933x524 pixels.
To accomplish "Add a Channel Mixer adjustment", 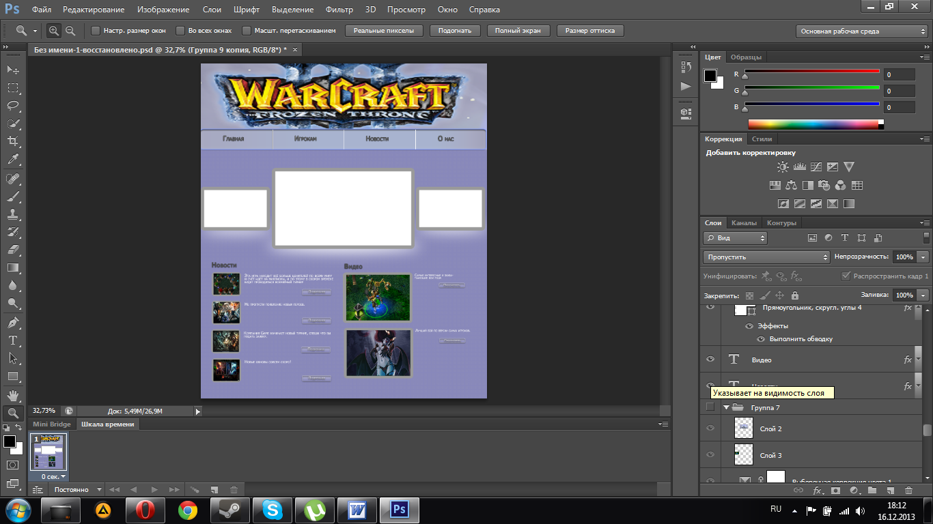I will [x=841, y=185].
